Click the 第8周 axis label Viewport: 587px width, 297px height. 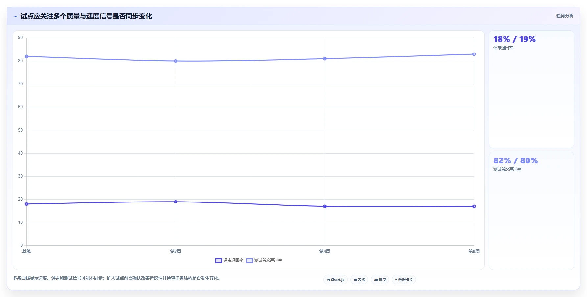click(474, 251)
